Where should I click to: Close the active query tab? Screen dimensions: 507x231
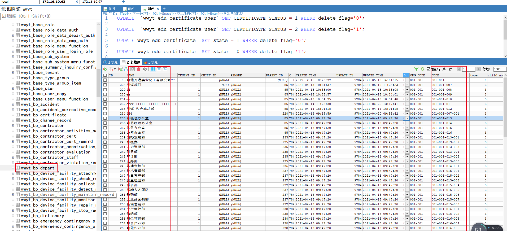pos(158,9)
